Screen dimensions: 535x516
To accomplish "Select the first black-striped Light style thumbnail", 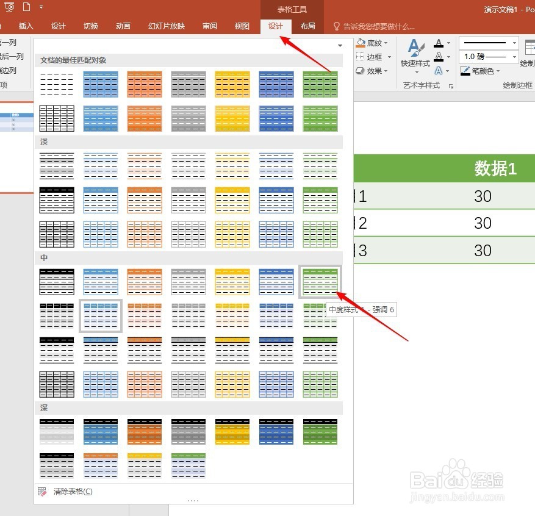I will pos(57,166).
